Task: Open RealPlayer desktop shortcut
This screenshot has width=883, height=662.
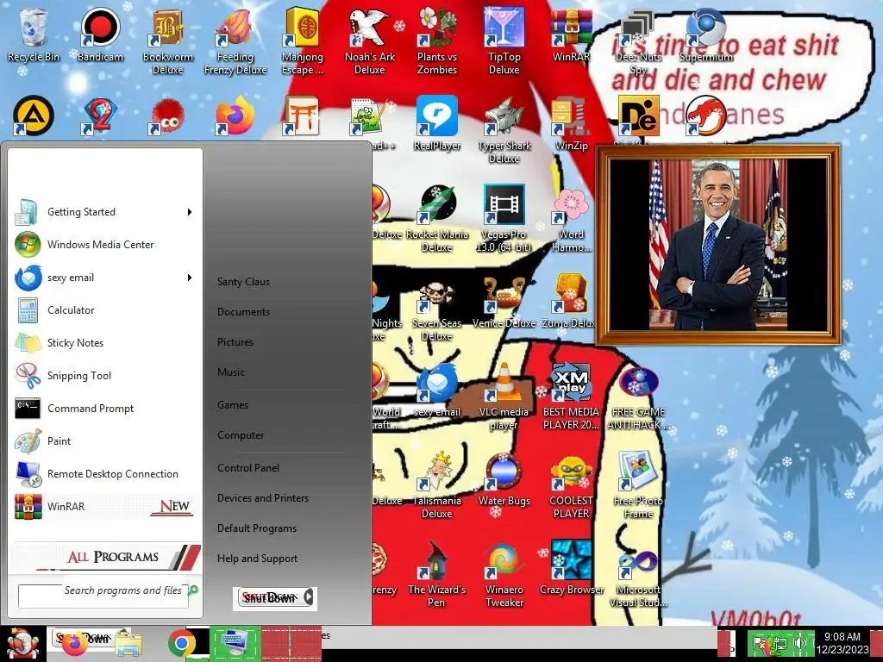Action: coord(437,124)
